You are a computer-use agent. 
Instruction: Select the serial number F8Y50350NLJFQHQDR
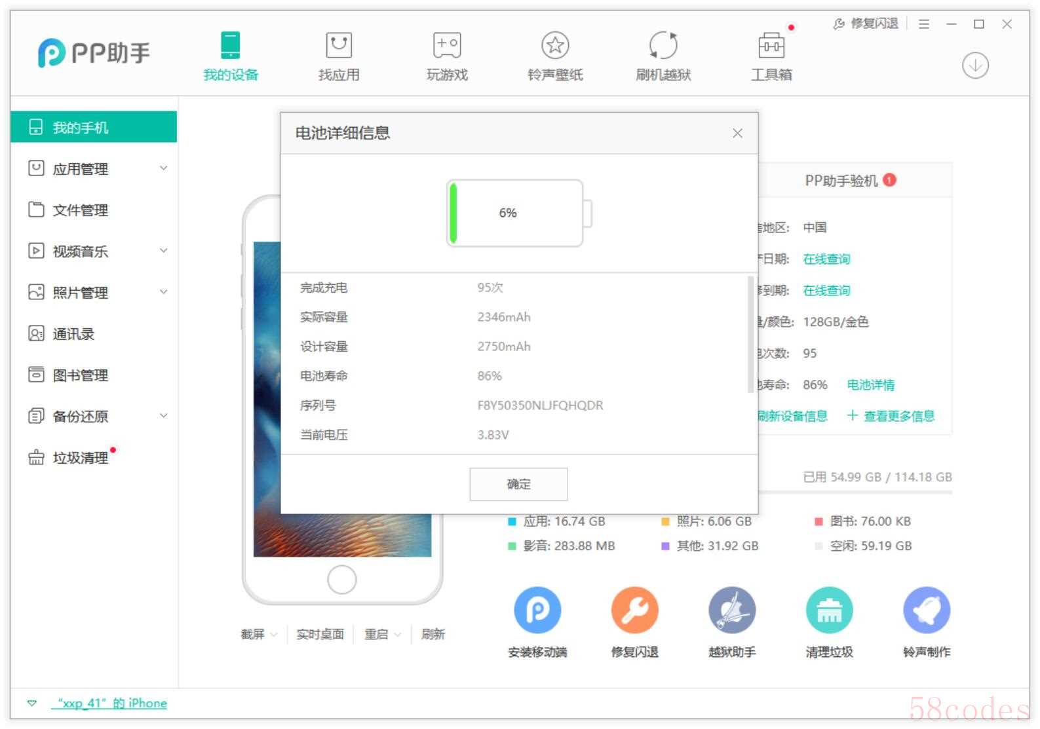(x=540, y=405)
